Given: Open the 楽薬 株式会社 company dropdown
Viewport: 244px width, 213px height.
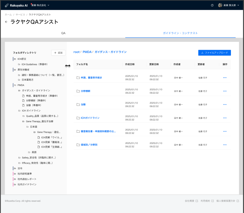Looking at the screenshot, I should 40,5.
